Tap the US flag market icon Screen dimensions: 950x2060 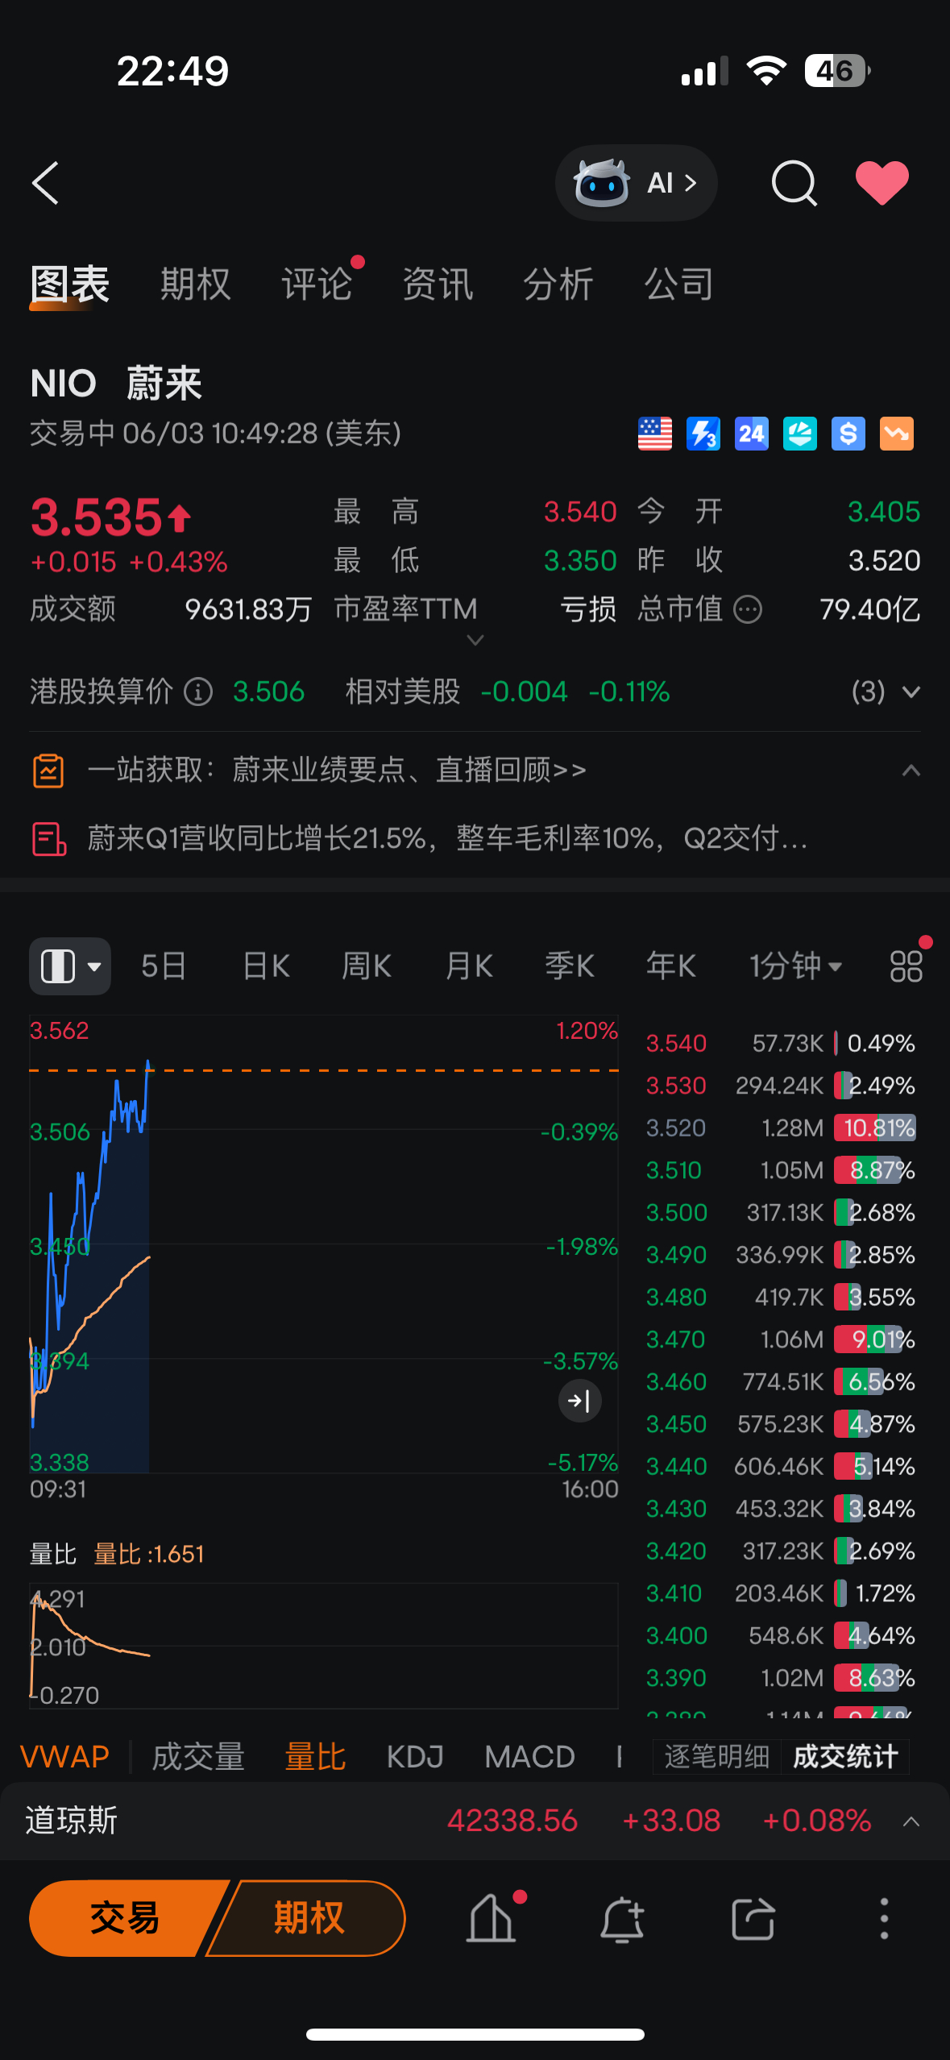point(655,434)
